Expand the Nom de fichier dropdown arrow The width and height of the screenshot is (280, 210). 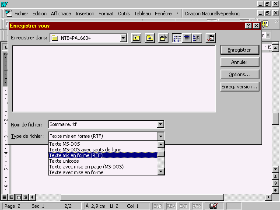(x=161, y=124)
